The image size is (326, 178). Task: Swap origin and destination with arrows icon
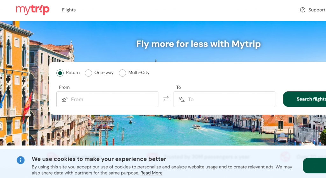[x=166, y=99]
